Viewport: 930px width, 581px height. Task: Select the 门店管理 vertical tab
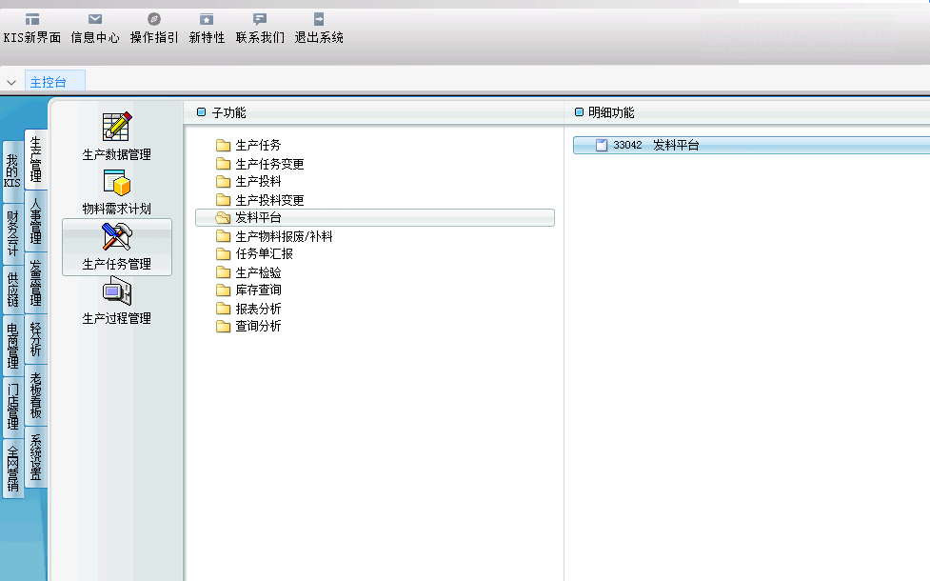12,407
